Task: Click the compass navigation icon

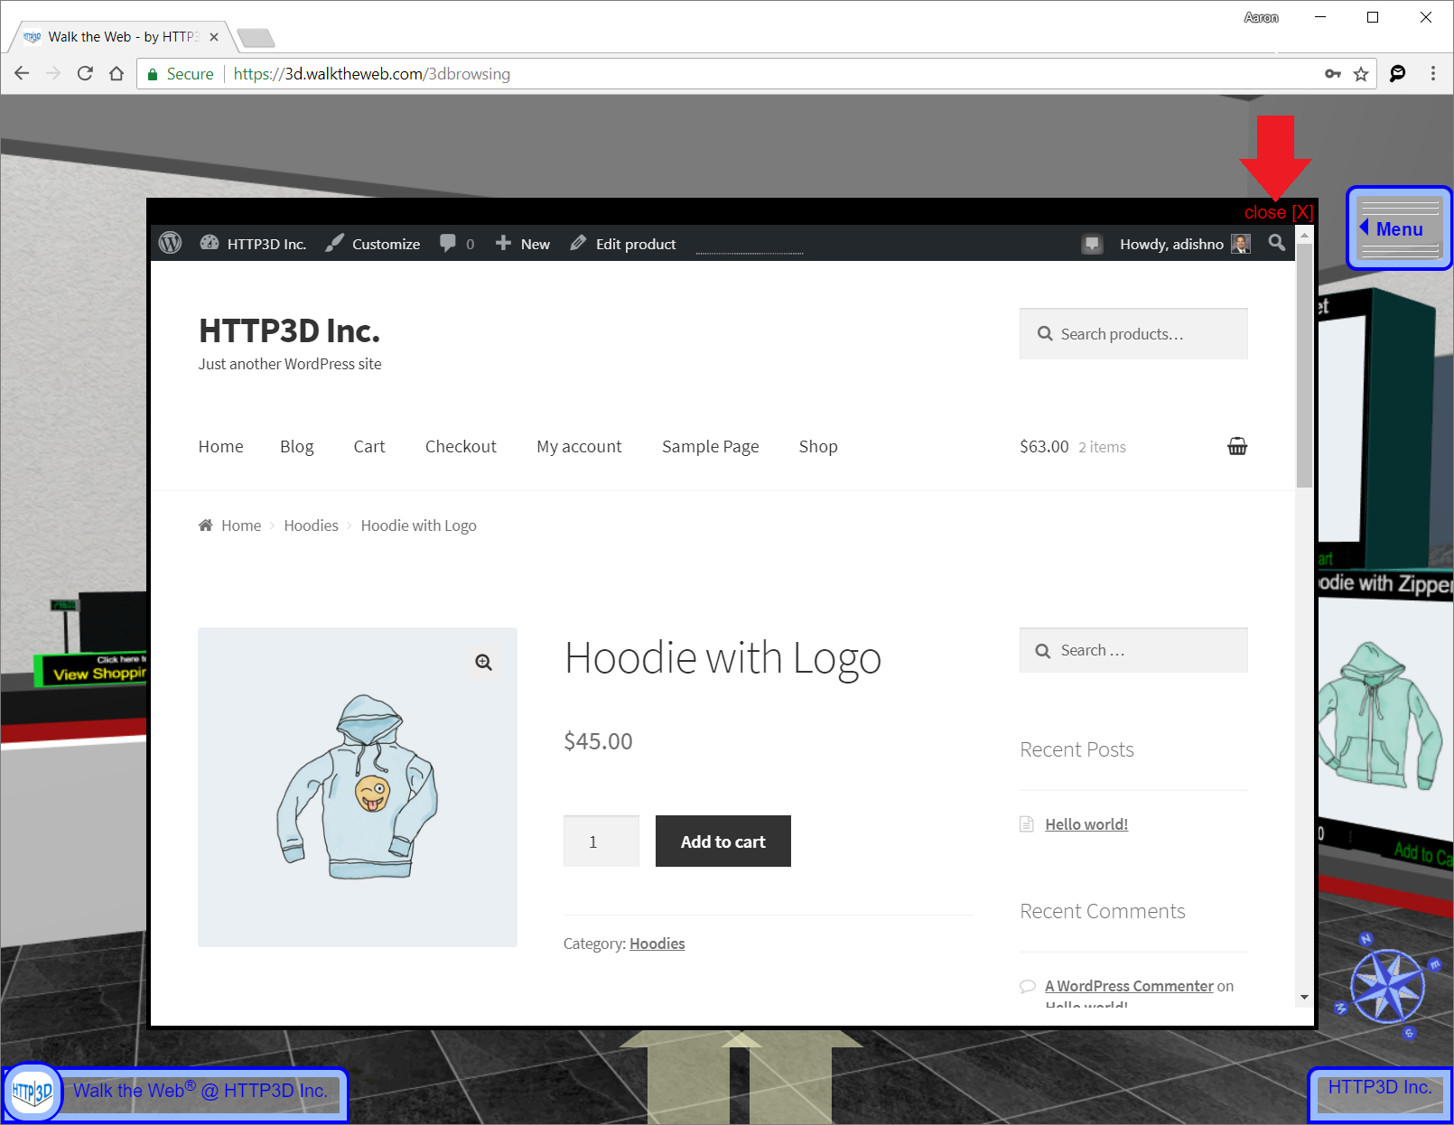Action: click(1389, 986)
